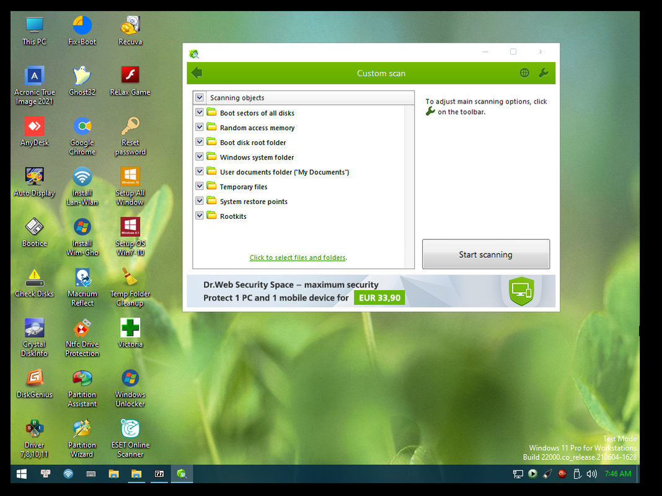Click the scanning objects list scrollbar
The height and width of the screenshot is (496, 662).
pos(409,186)
